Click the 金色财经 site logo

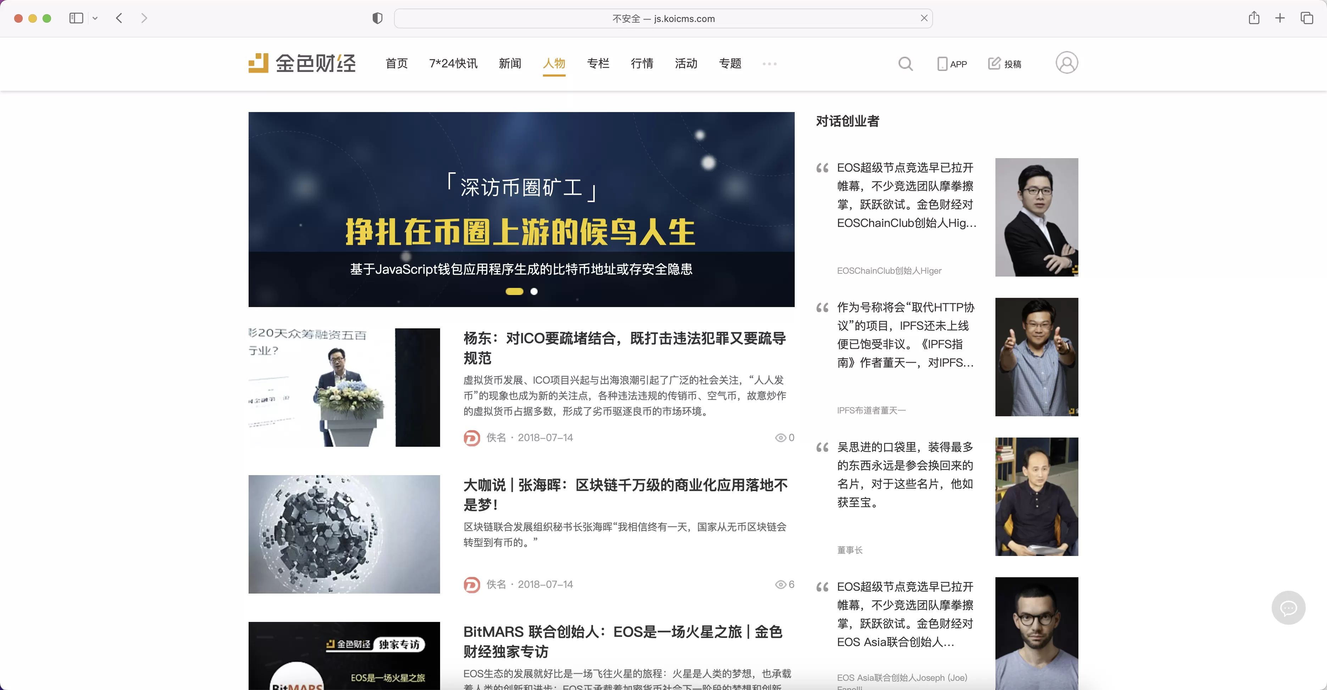coord(302,63)
